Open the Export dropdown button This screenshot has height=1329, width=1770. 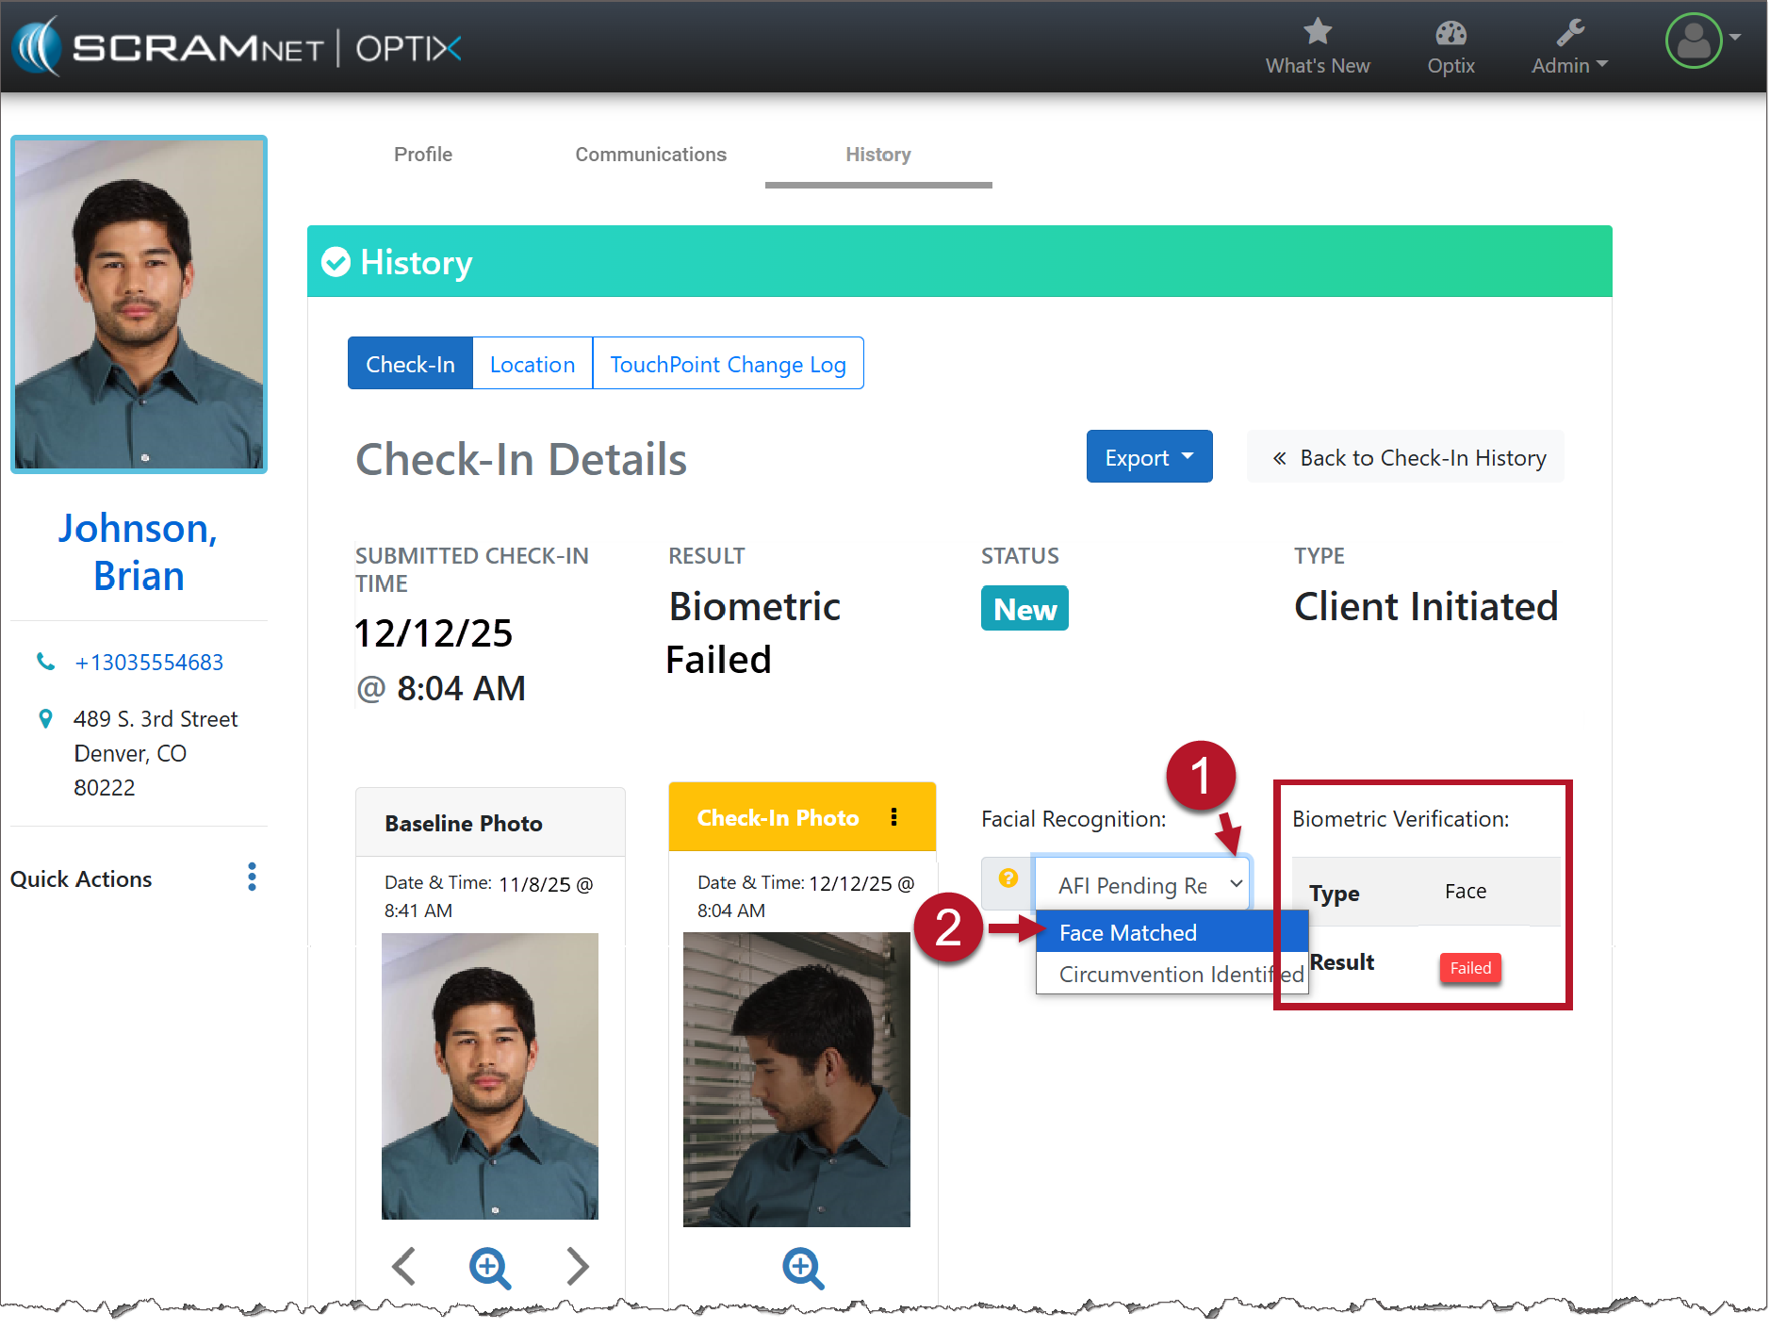(1148, 457)
